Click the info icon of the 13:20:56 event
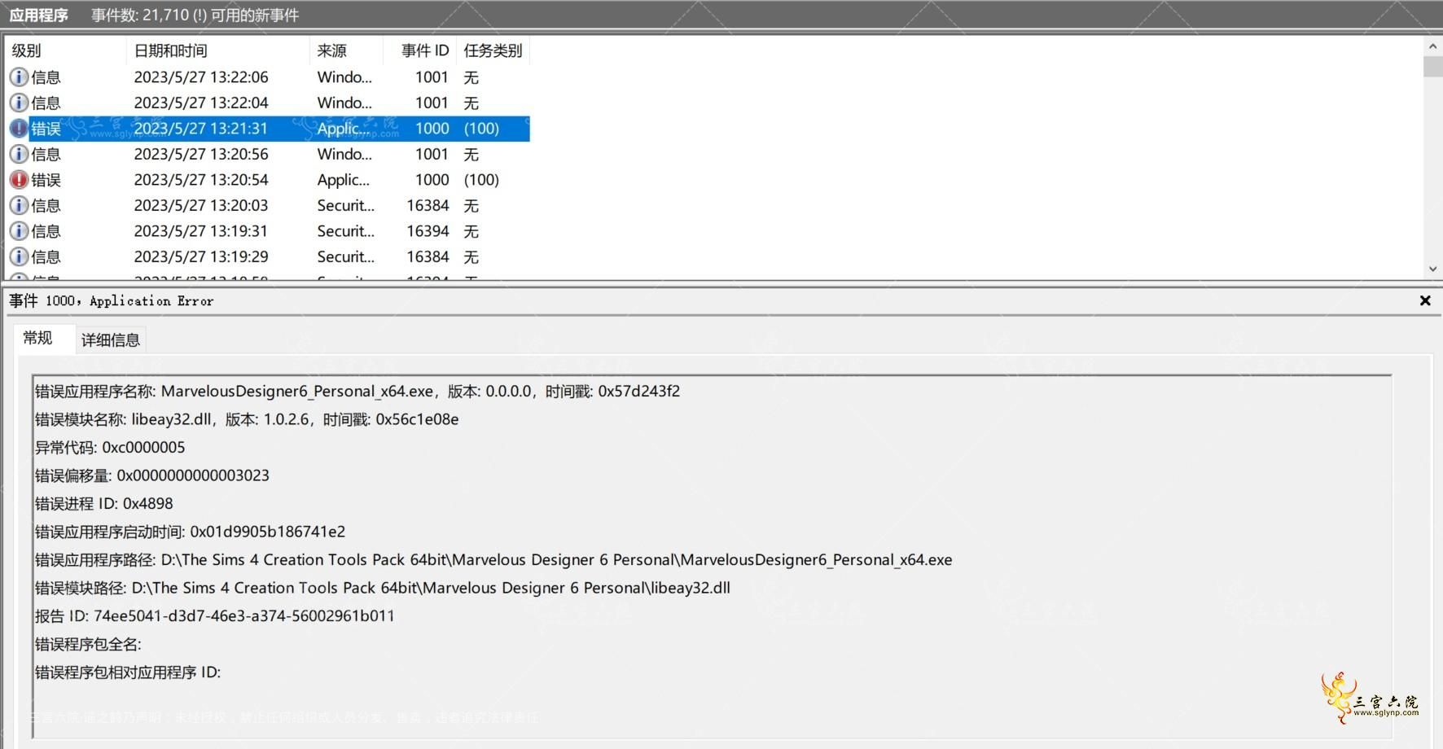Screen dimensions: 1443x749 (x=19, y=155)
